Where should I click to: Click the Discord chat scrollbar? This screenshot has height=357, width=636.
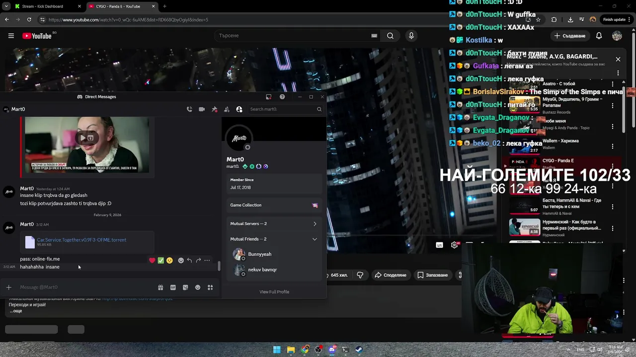pos(219,266)
